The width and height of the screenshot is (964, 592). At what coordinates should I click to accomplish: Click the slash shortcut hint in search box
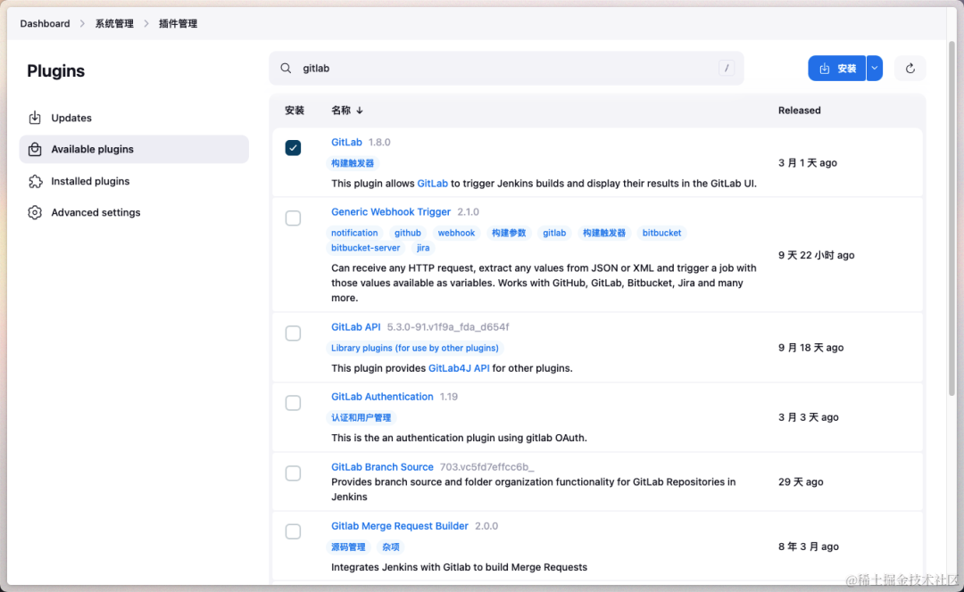727,68
